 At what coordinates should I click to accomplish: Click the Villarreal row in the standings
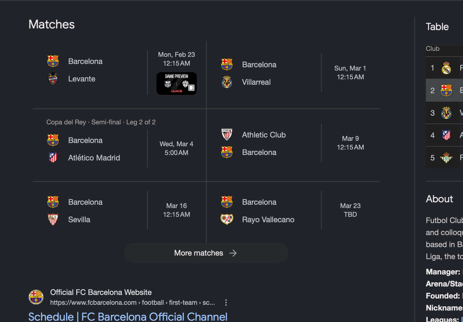click(444, 113)
